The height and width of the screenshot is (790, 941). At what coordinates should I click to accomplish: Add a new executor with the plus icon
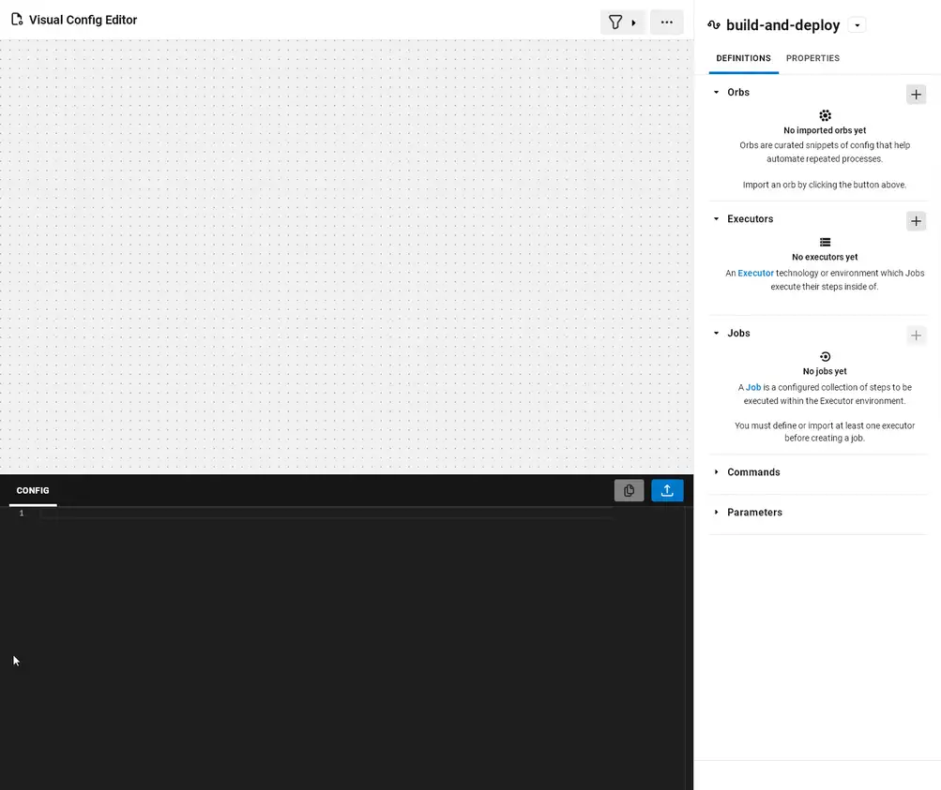tap(916, 221)
